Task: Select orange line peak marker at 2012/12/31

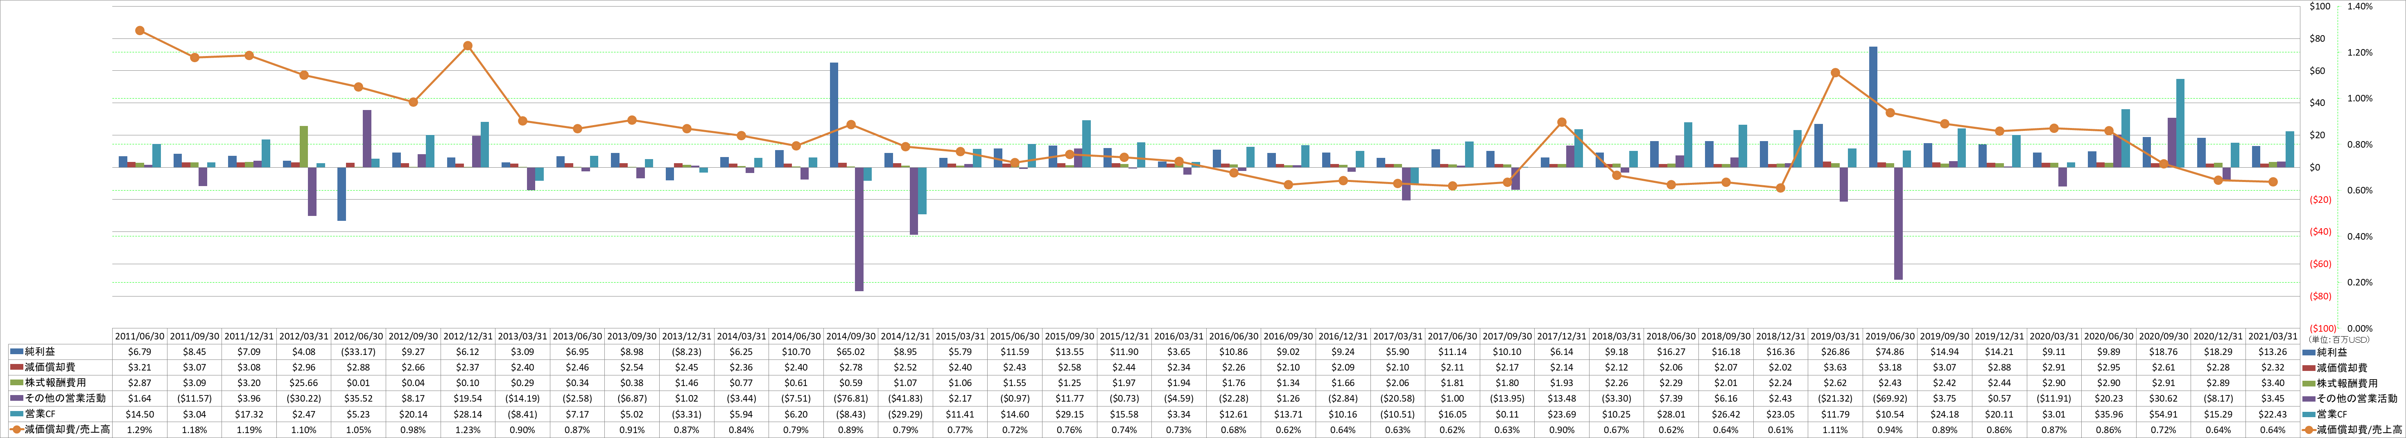Action: click(x=467, y=46)
